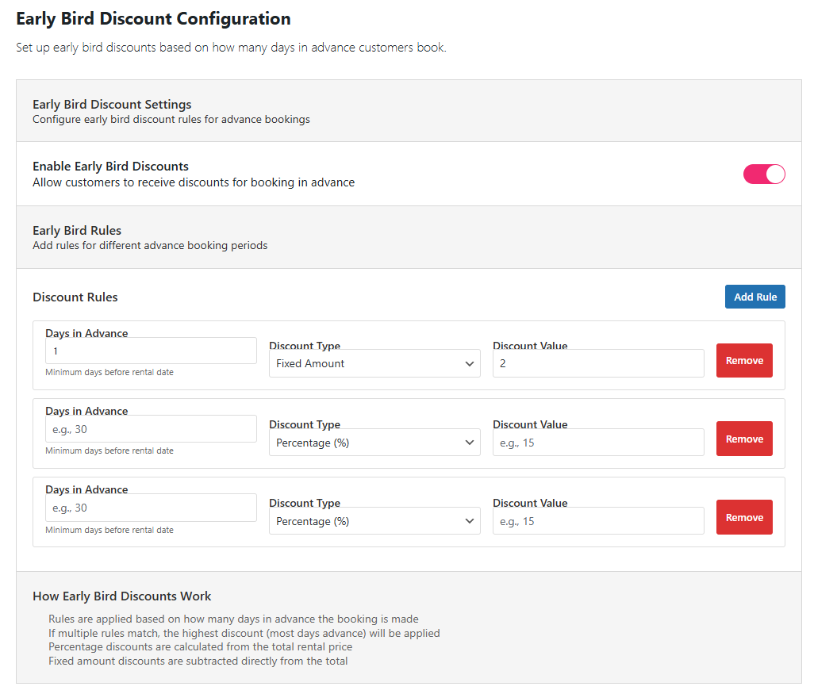
Task: Click the second rule's Days in Advance input
Action: coord(151,429)
